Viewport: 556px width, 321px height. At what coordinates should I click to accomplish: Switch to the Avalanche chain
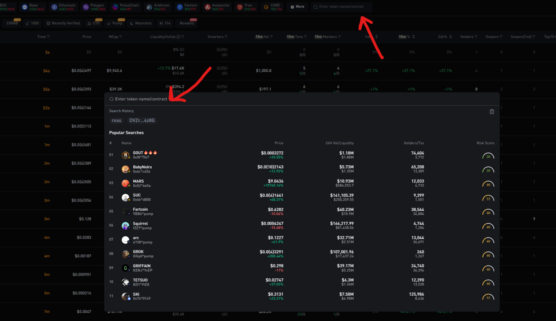tap(217, 7)
